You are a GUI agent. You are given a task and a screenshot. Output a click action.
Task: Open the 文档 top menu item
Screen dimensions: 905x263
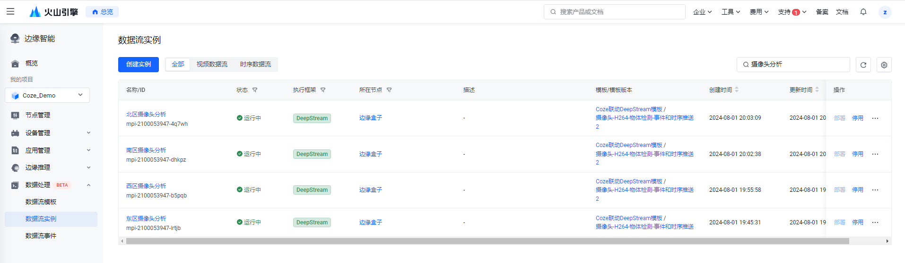click(x=842, y=12)
